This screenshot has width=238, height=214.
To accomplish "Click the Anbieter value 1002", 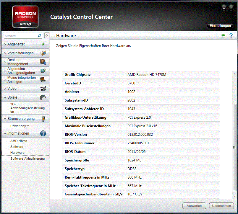I will [131, 92].
